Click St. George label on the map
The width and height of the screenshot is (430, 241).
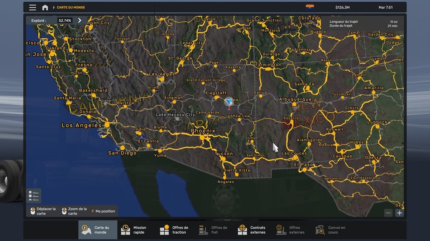pos(180,58)
